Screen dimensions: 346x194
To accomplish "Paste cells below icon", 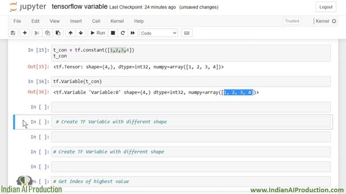I will point(58,33).
